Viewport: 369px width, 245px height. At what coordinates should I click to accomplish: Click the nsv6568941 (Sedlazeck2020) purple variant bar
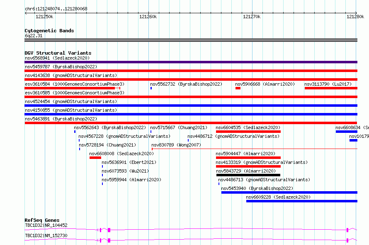(x=191, y=62)
